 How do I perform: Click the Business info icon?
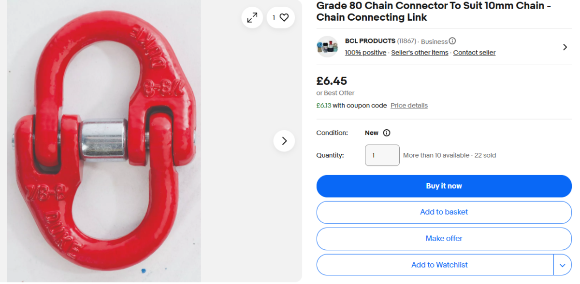coord(452,41)
